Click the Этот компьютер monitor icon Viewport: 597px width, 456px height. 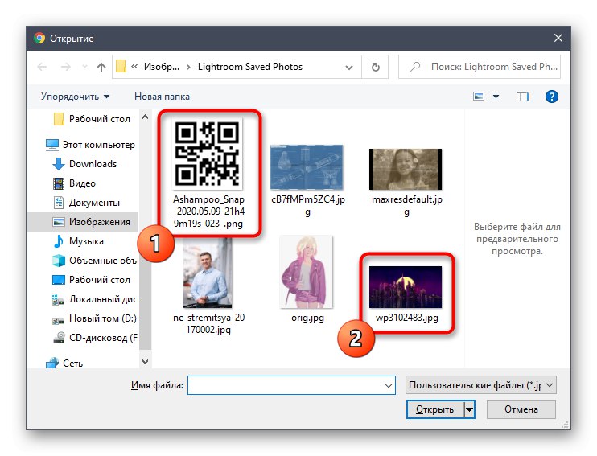pos(51,145)
